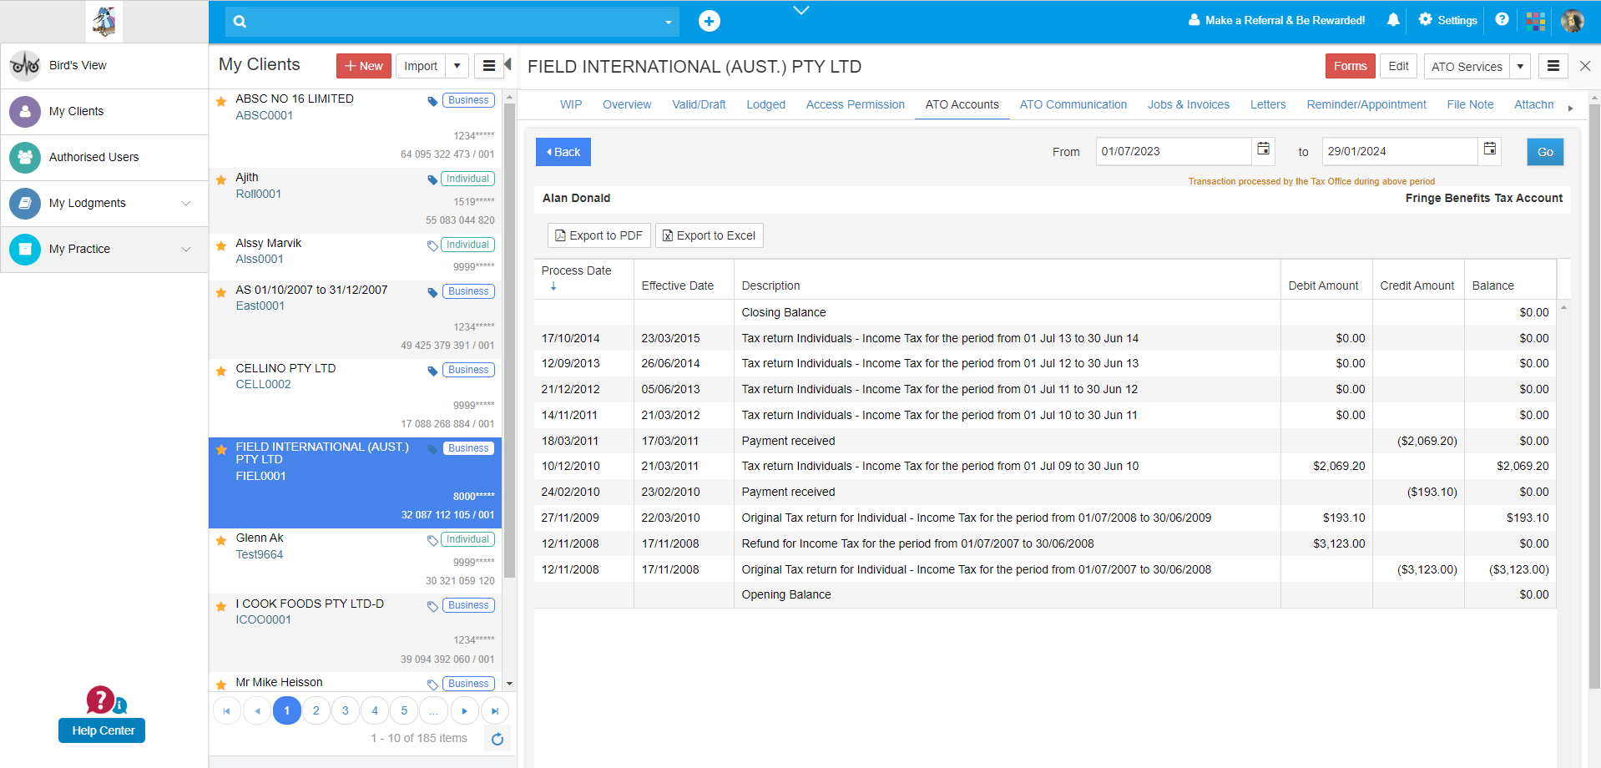This screenshot has height=768, width=1601.
Task: Toggle favourite star for ABSC NO 16 LIMITED
Action: click(221, 102)
